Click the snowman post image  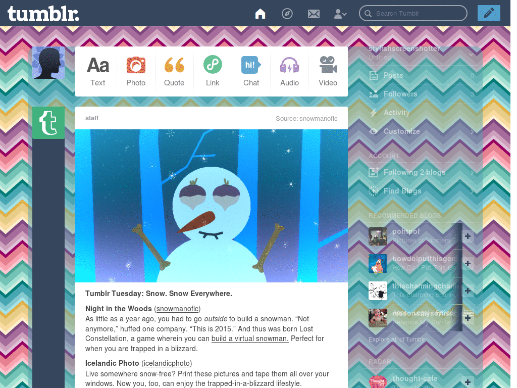(x=212, y=206)
